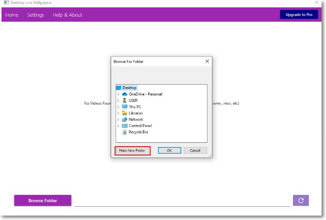
Task: Click the Network icon
Action: tap(124, 120)
